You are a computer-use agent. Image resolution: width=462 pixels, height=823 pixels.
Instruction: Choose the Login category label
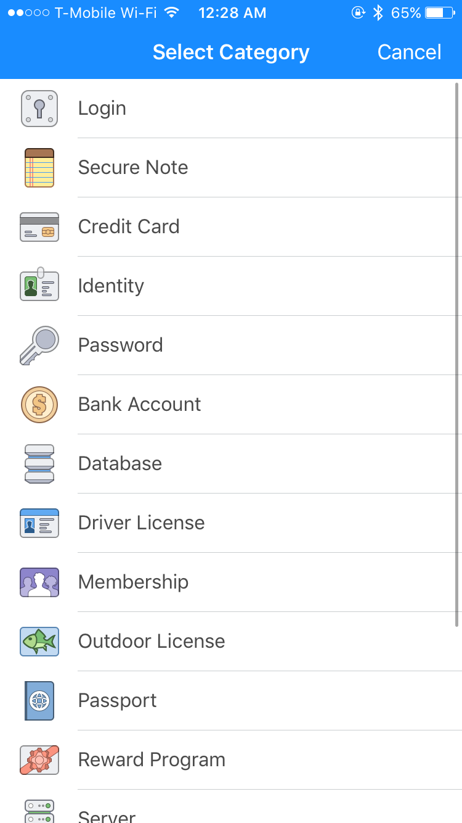[102, 109]
